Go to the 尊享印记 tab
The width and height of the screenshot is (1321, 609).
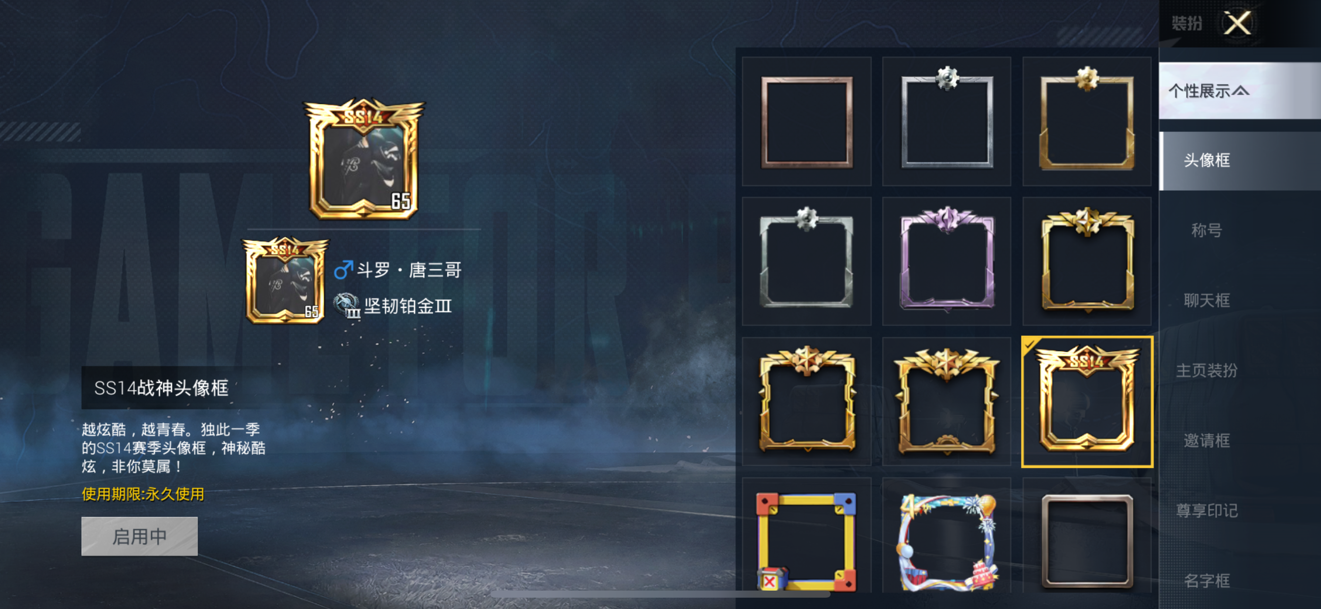[1206, 511]
